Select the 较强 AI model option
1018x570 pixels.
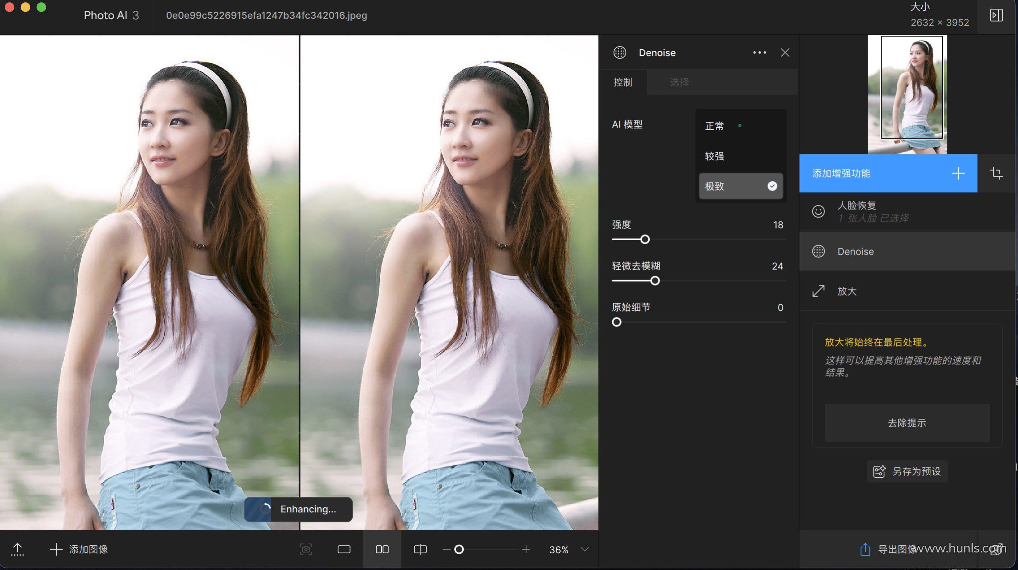pyautogui.click(x=715, y=156)
